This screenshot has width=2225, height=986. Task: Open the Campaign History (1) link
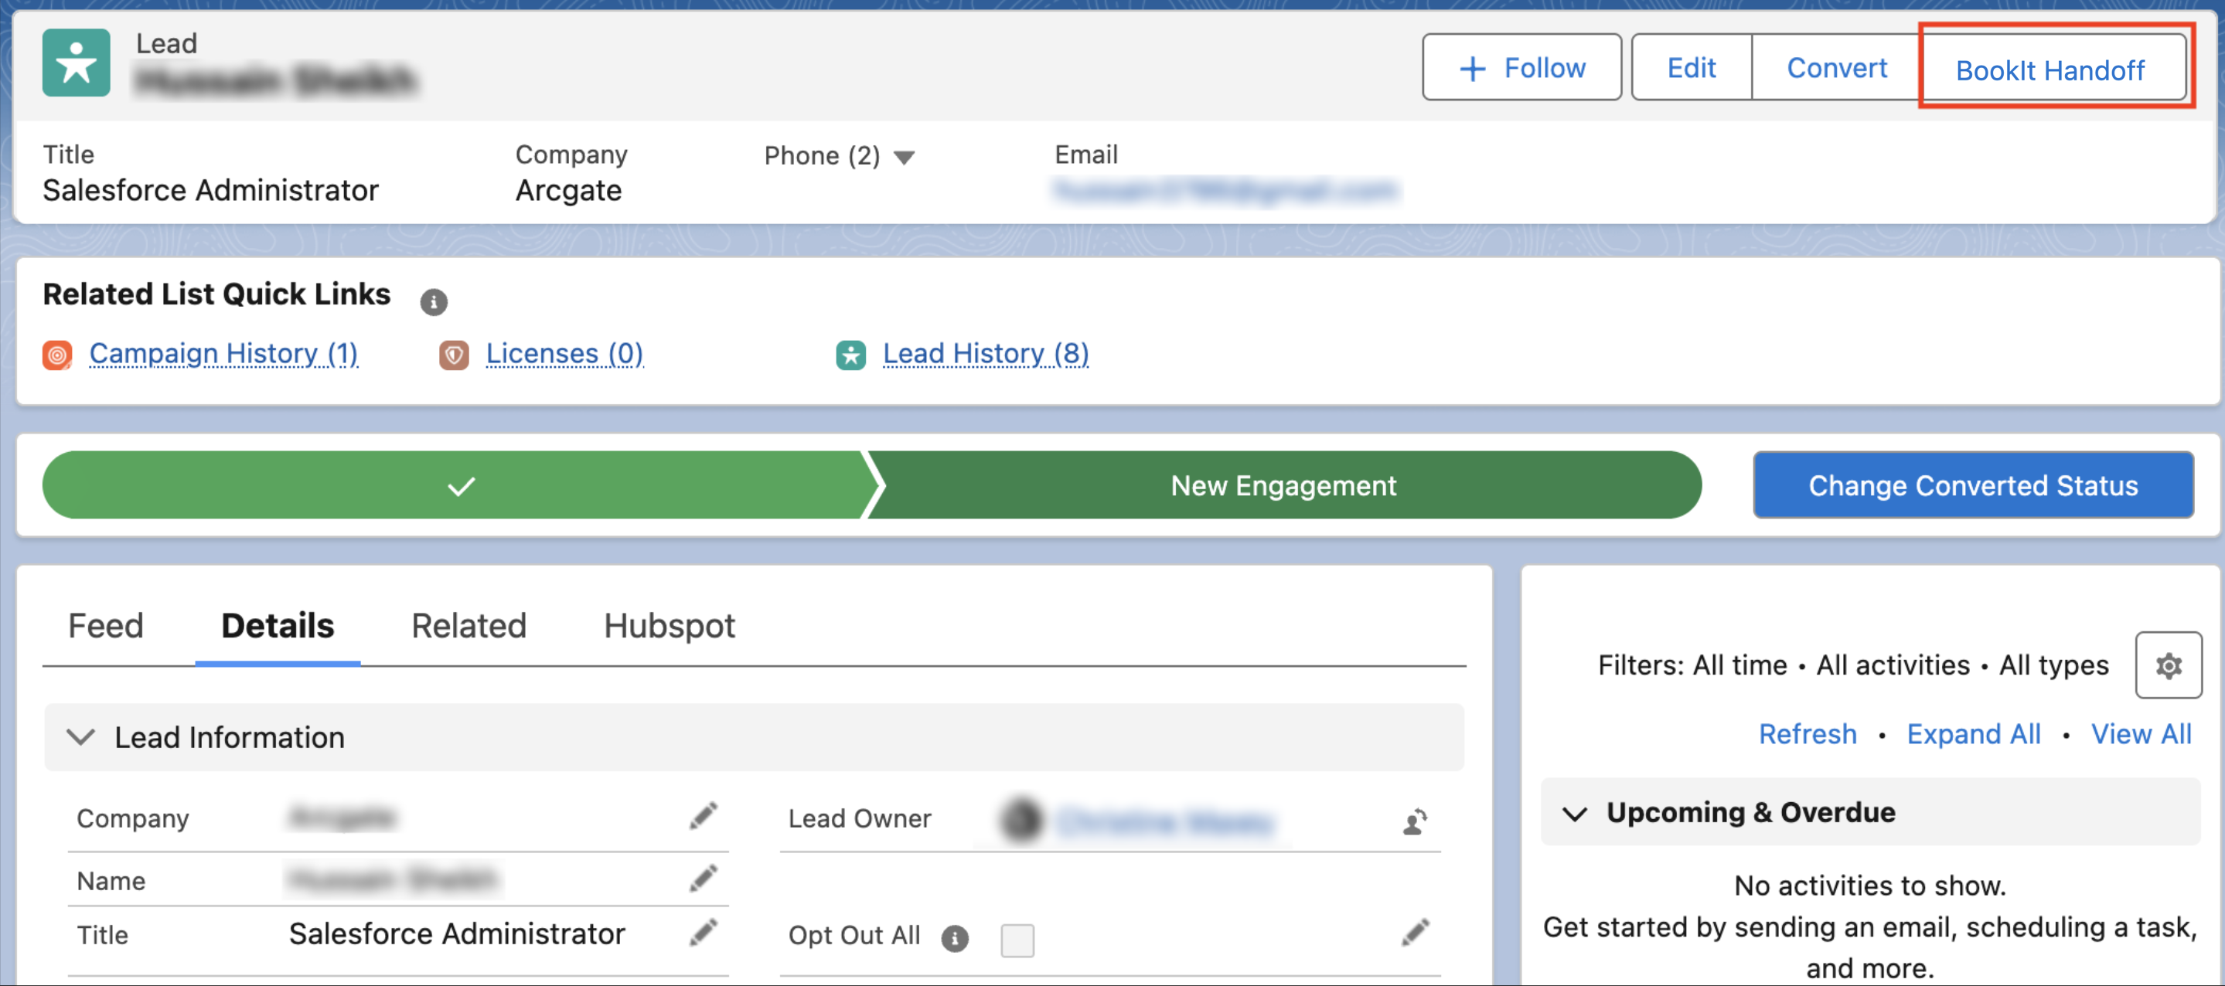point(223,353)
